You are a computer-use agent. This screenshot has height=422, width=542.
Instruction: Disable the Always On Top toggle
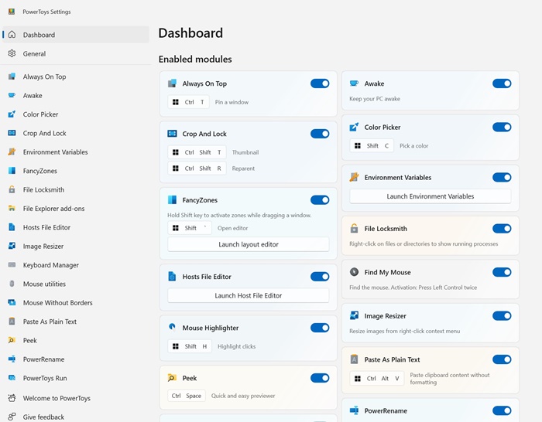[x=320, y=83]
